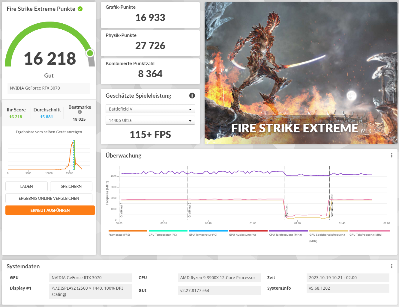Click the Kombinierte Punktzahl value 8 364
This screenshot has height=307, width=399.
tap(150, 74)
